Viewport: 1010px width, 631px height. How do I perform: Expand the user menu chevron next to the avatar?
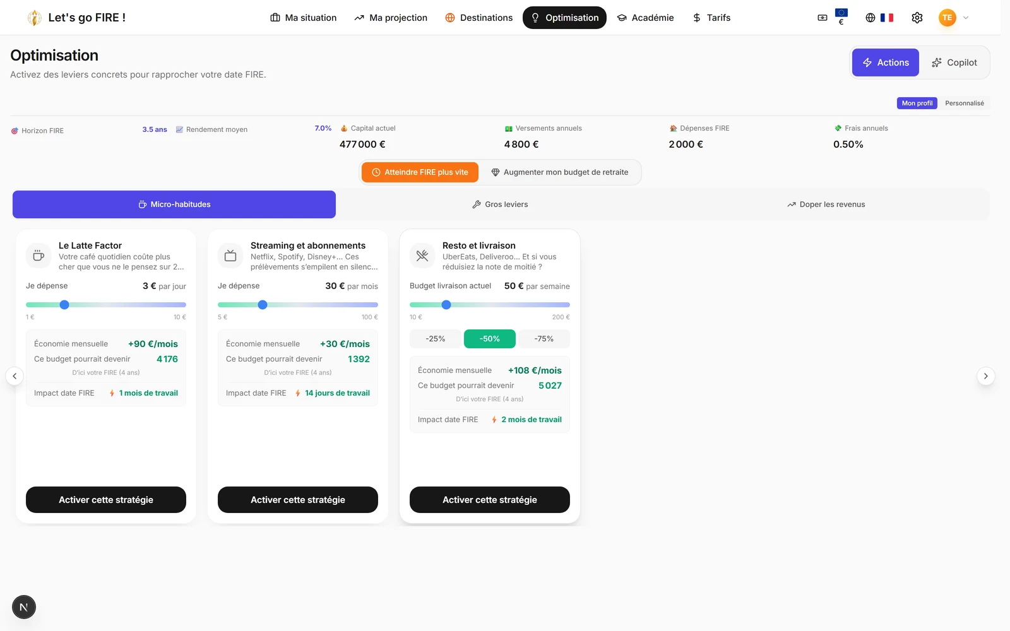click(966, 18)
